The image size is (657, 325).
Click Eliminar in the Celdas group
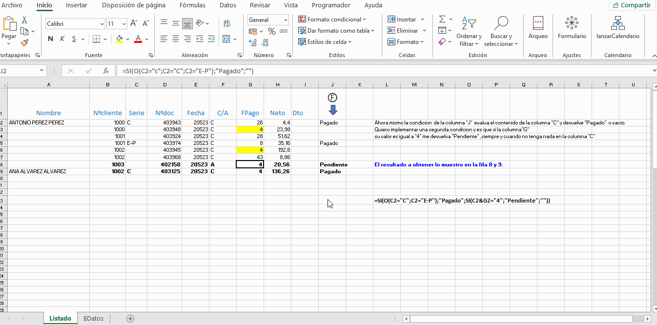(x=407, y=31)
